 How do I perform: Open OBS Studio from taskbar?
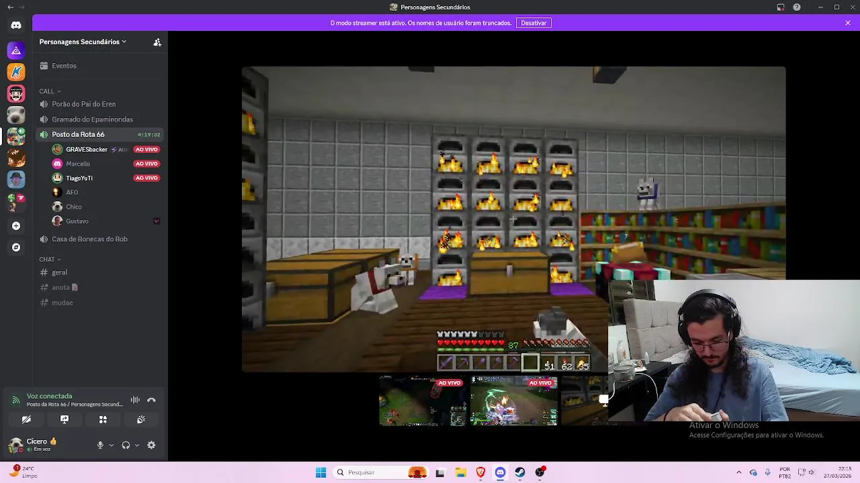(x=540, y=472)
